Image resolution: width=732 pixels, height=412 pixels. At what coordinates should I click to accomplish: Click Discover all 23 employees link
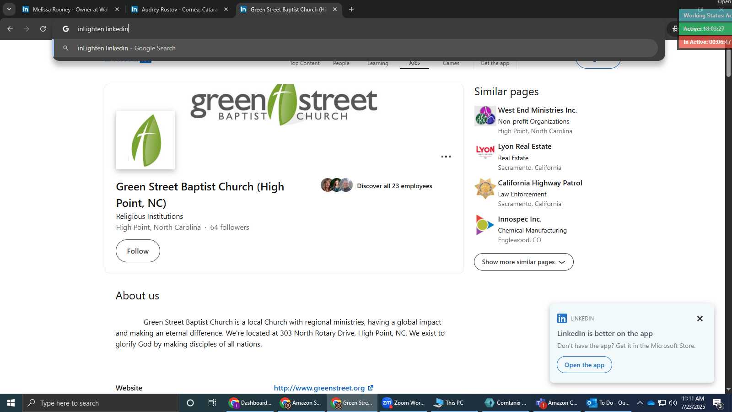[x=394, y=186]
